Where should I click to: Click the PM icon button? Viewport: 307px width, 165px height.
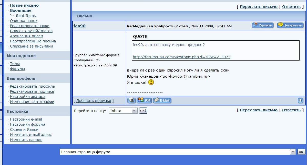144,100
